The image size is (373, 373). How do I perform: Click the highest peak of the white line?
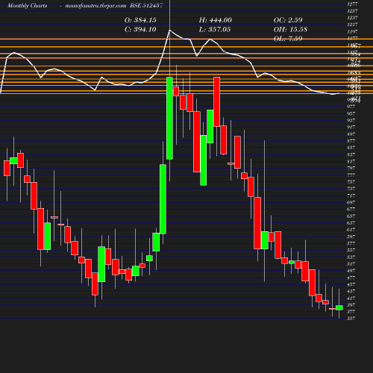[x=169, y=31]
